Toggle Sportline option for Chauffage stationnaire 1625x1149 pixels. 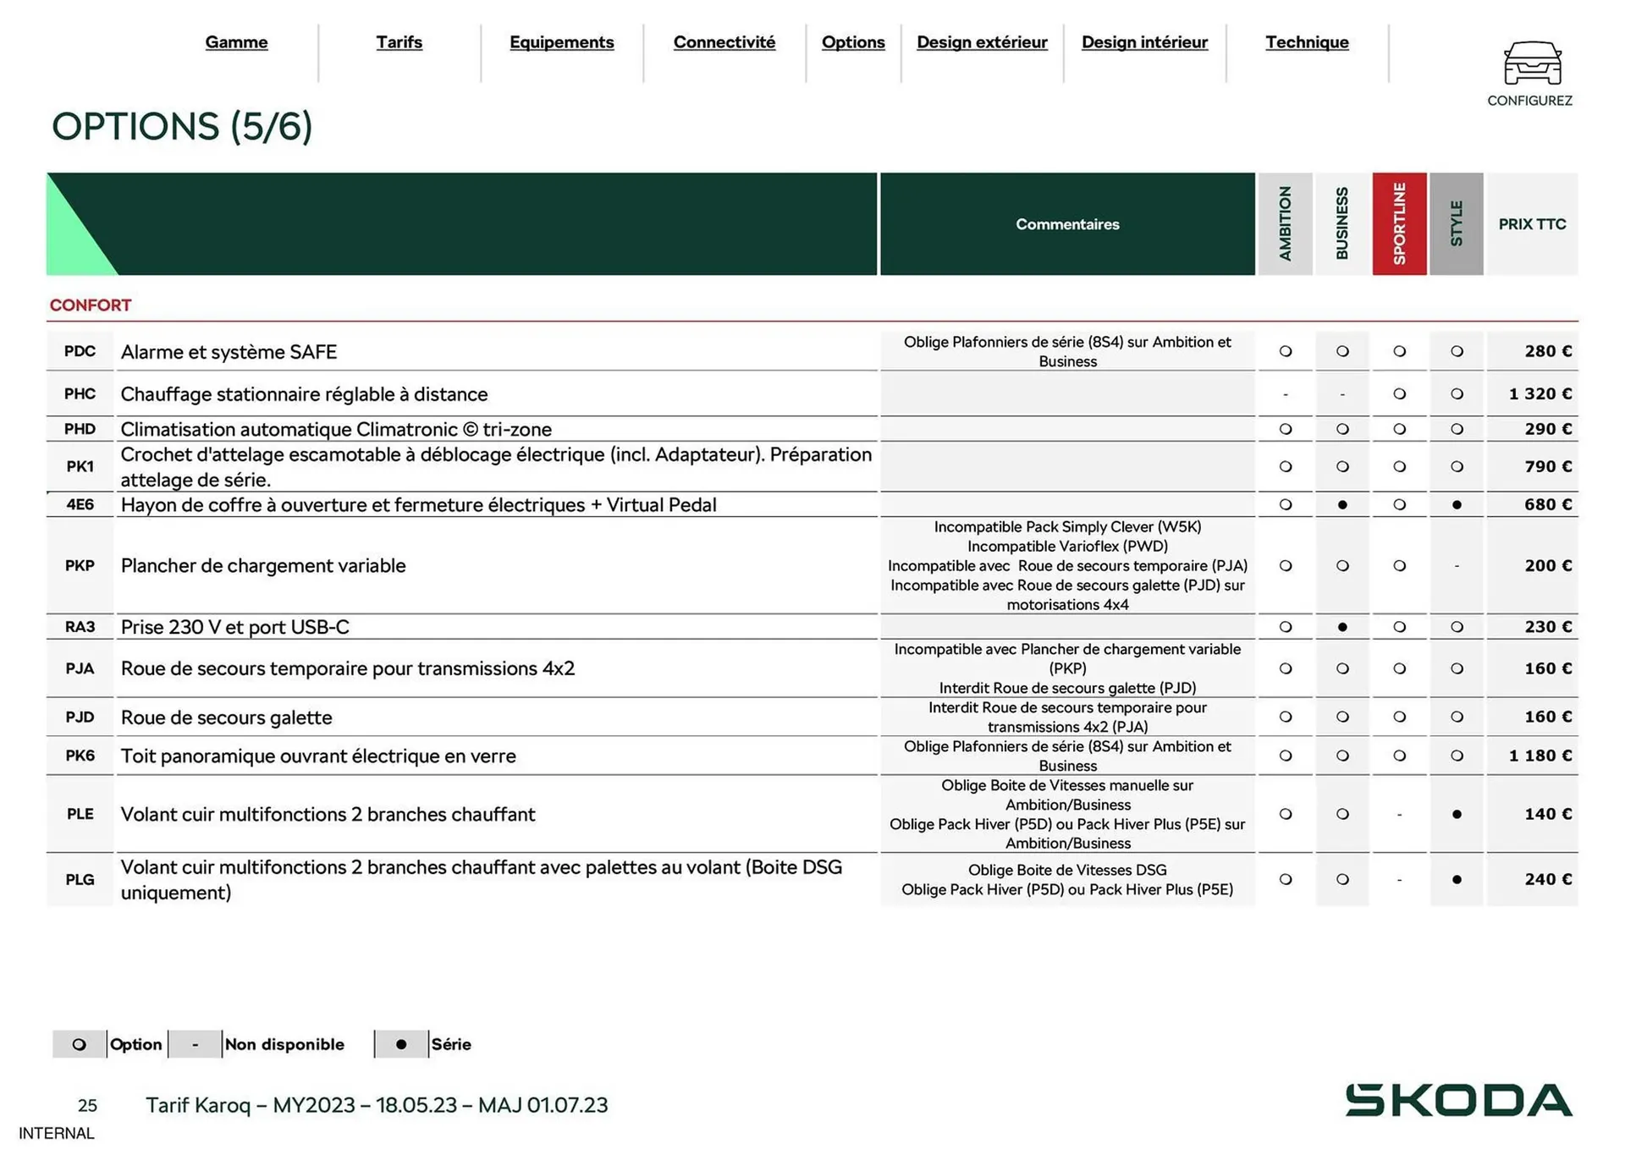click(1399, 393)
